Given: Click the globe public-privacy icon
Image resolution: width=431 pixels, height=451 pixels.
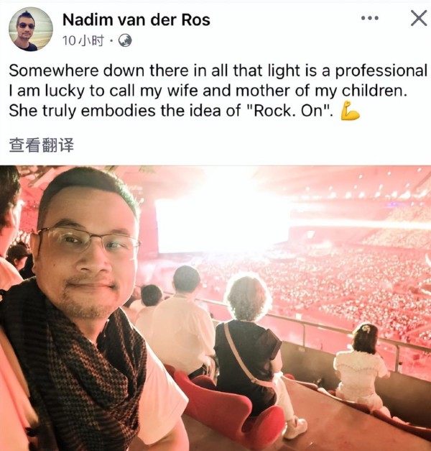Looking at the screenshot, I should [125, 41].
